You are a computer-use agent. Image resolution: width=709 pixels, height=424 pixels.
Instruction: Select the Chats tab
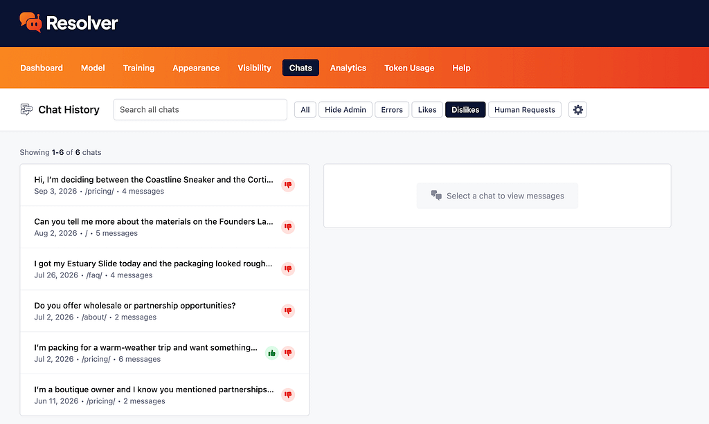[x=300, y=68]
